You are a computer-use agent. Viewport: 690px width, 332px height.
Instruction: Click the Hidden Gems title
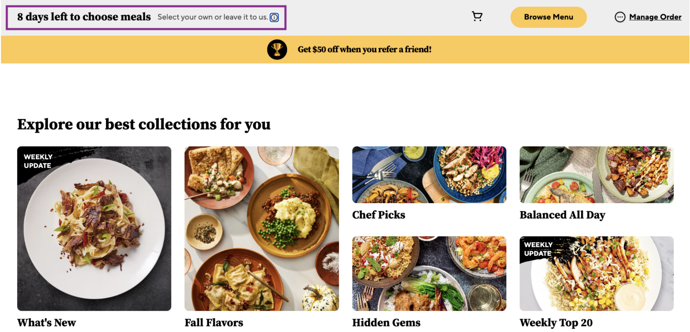point(386,323)
